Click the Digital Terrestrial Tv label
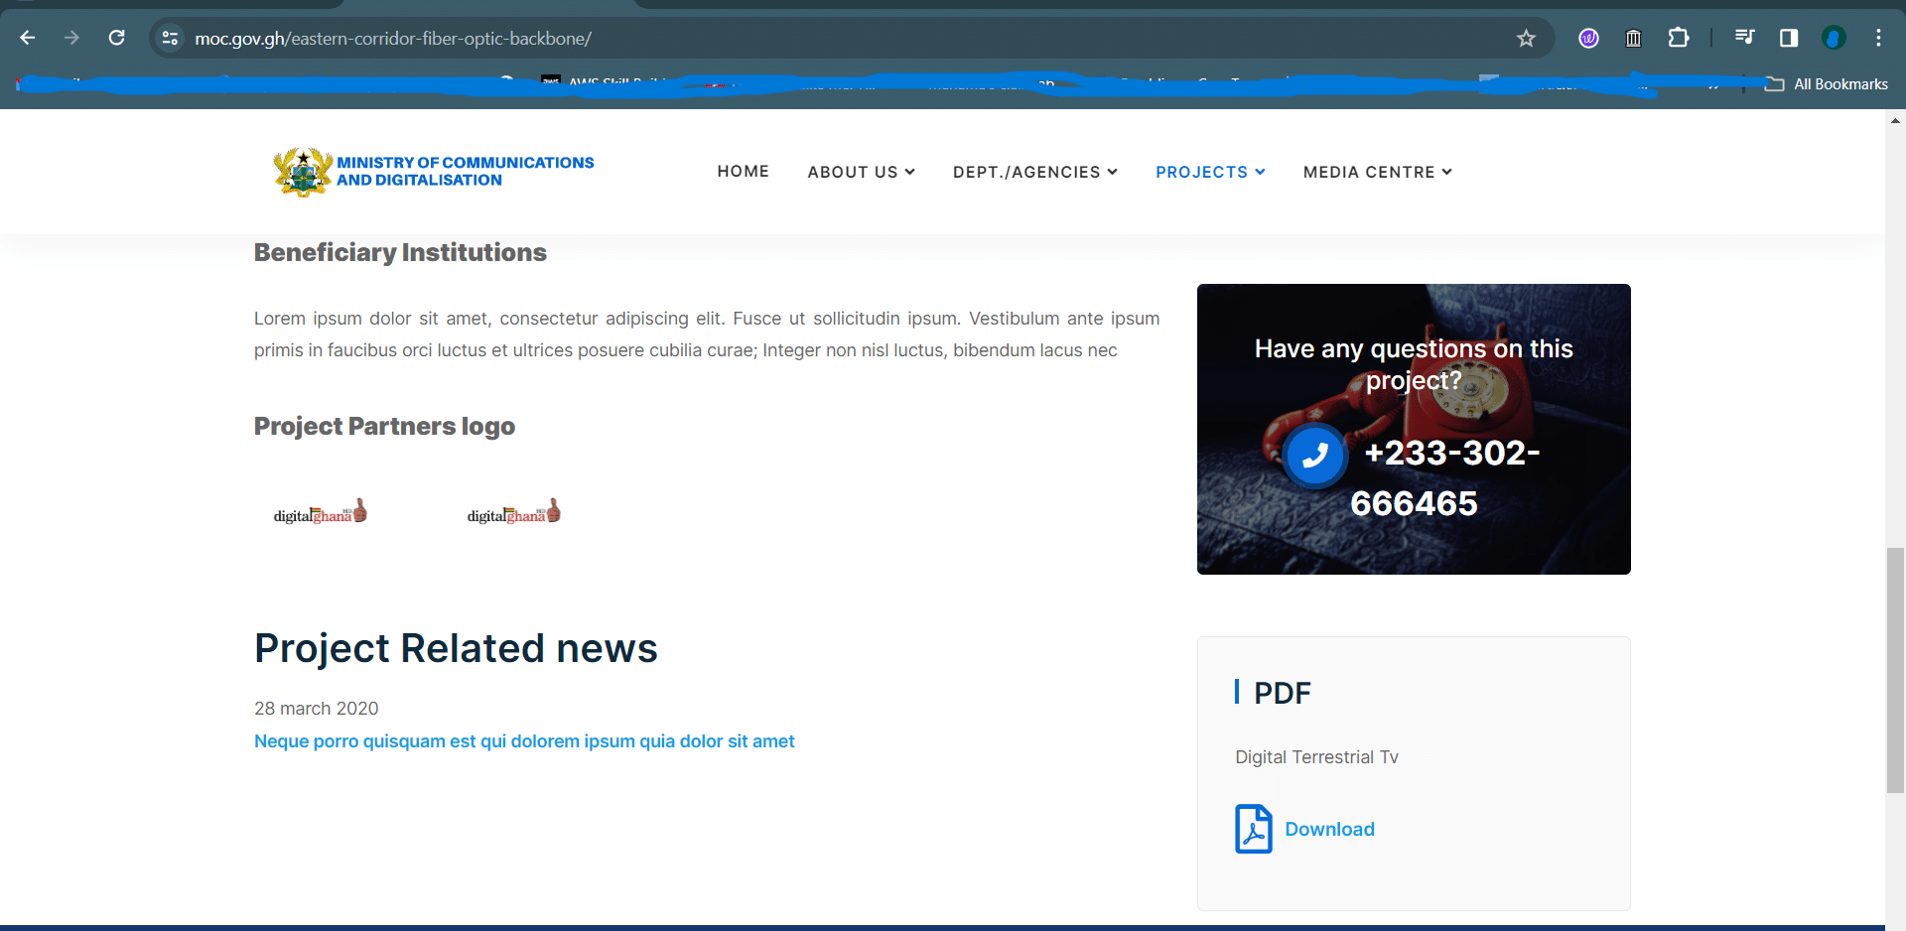Viewport: 1906px width, 931px height. click(1316, 757)
